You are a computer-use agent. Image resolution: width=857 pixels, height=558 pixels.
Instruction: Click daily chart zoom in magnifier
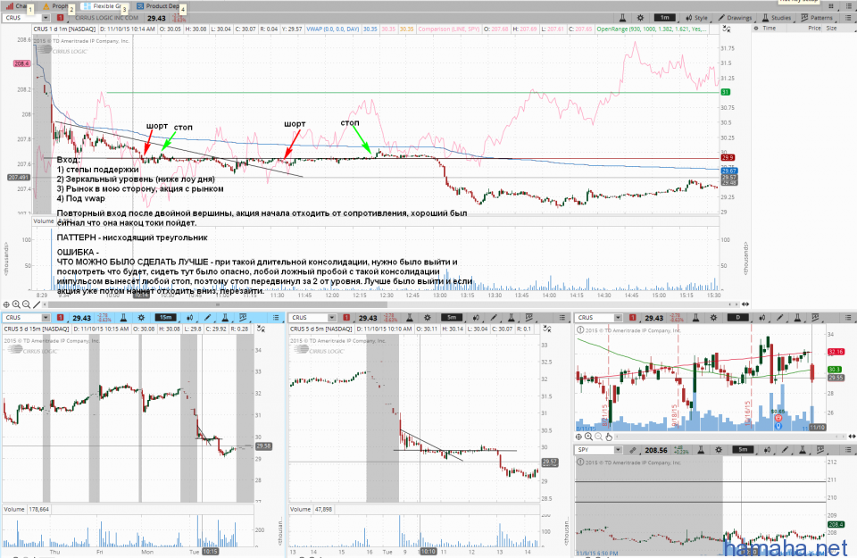(588, 437)
